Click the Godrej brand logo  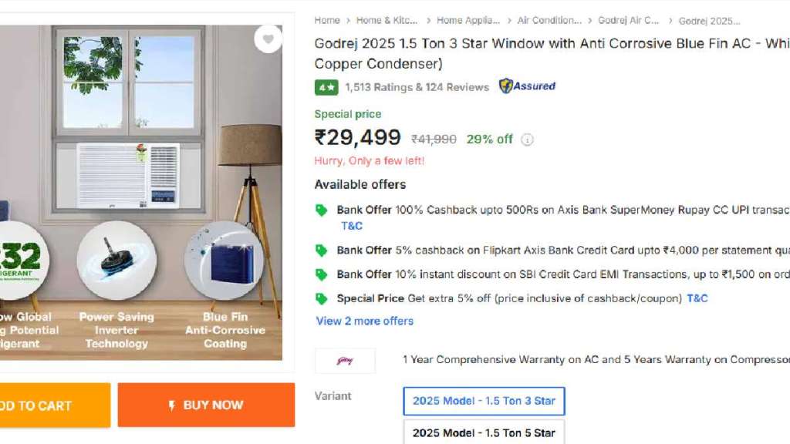(x=345, y=360)
